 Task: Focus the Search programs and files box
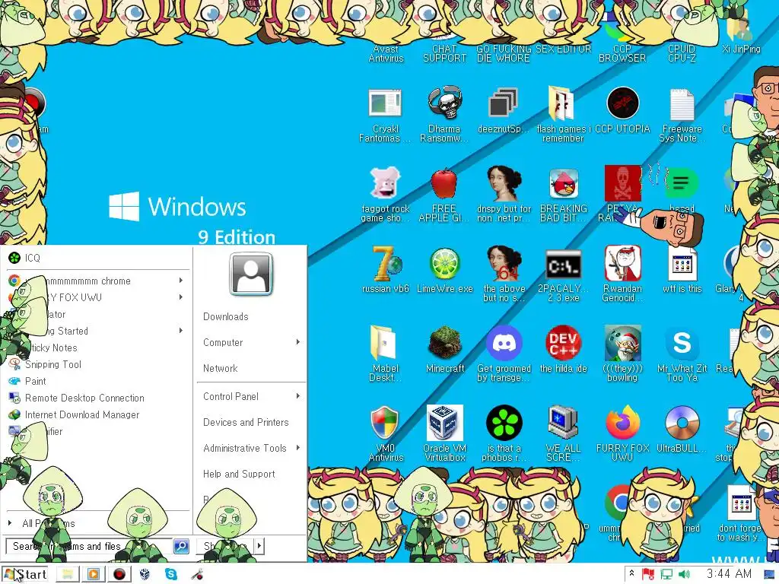89,546
